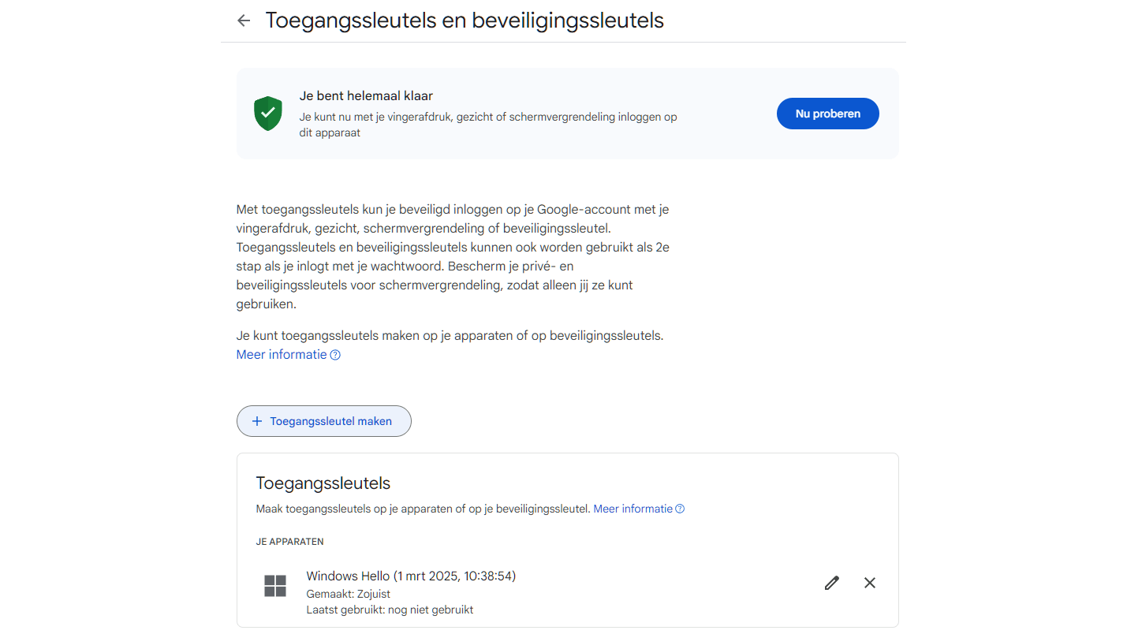Click help icon inside the Toegangssleutels card

point(680,509)
